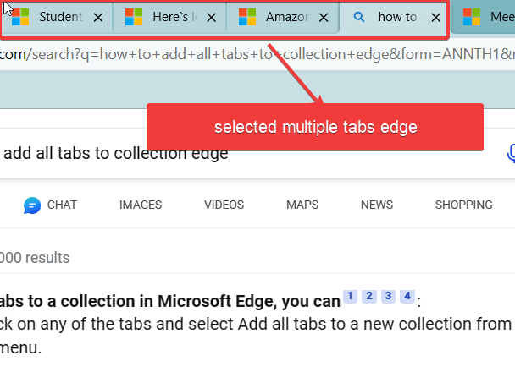
Task: Start voice search with microphone icon
Action: point(511,153)
